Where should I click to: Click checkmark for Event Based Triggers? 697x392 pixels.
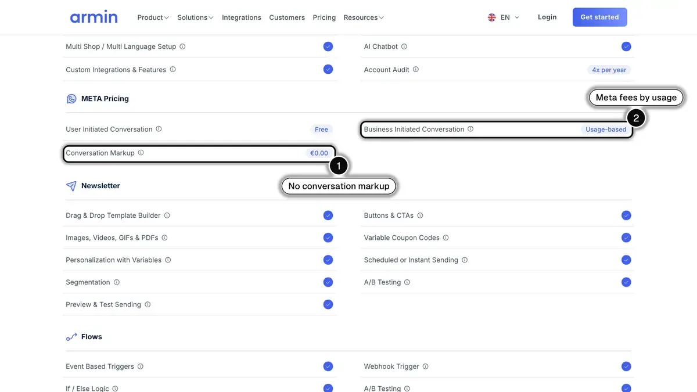click(x=328, y=366)
